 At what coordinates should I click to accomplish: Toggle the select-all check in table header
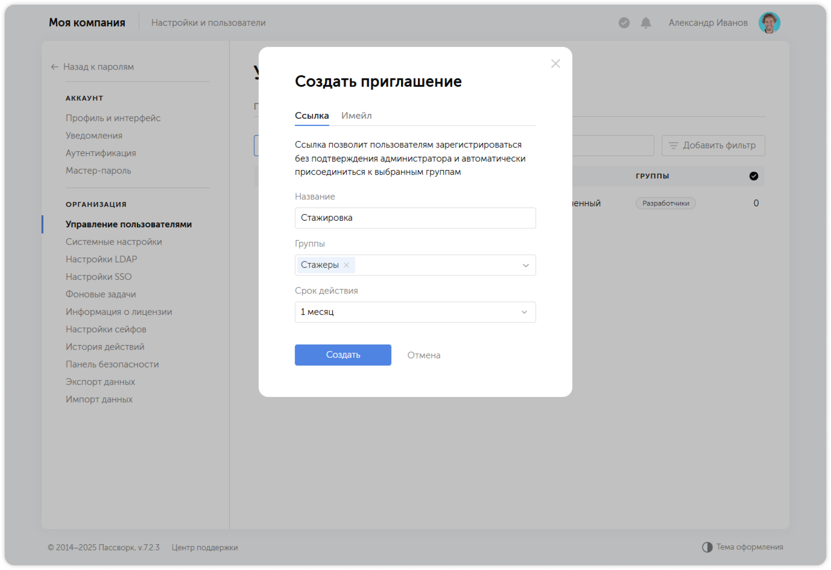click(x=754, y=176)
